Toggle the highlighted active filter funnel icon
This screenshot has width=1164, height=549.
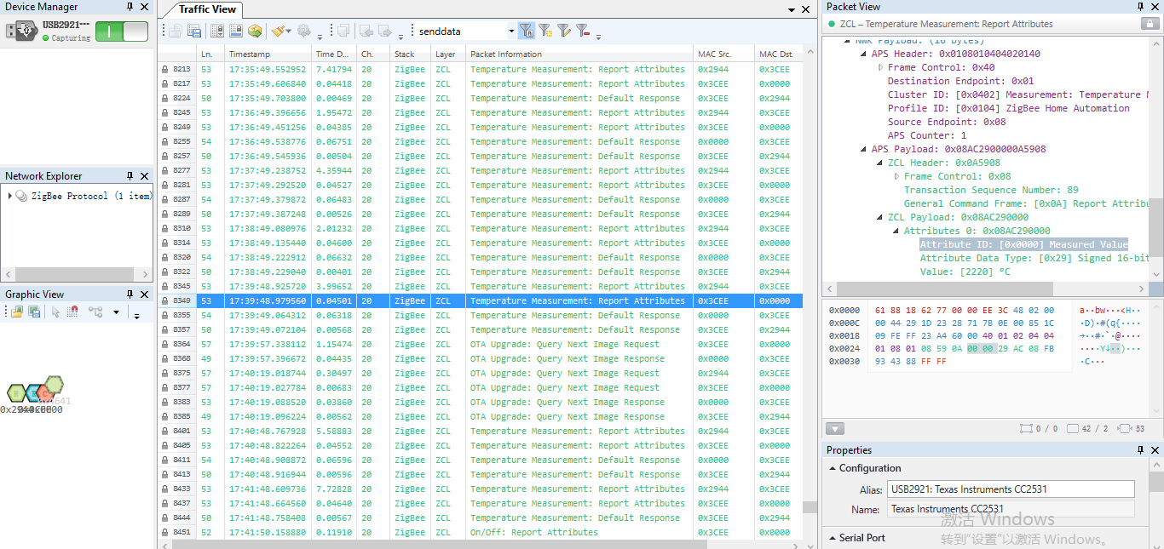[x=527, y=30]
